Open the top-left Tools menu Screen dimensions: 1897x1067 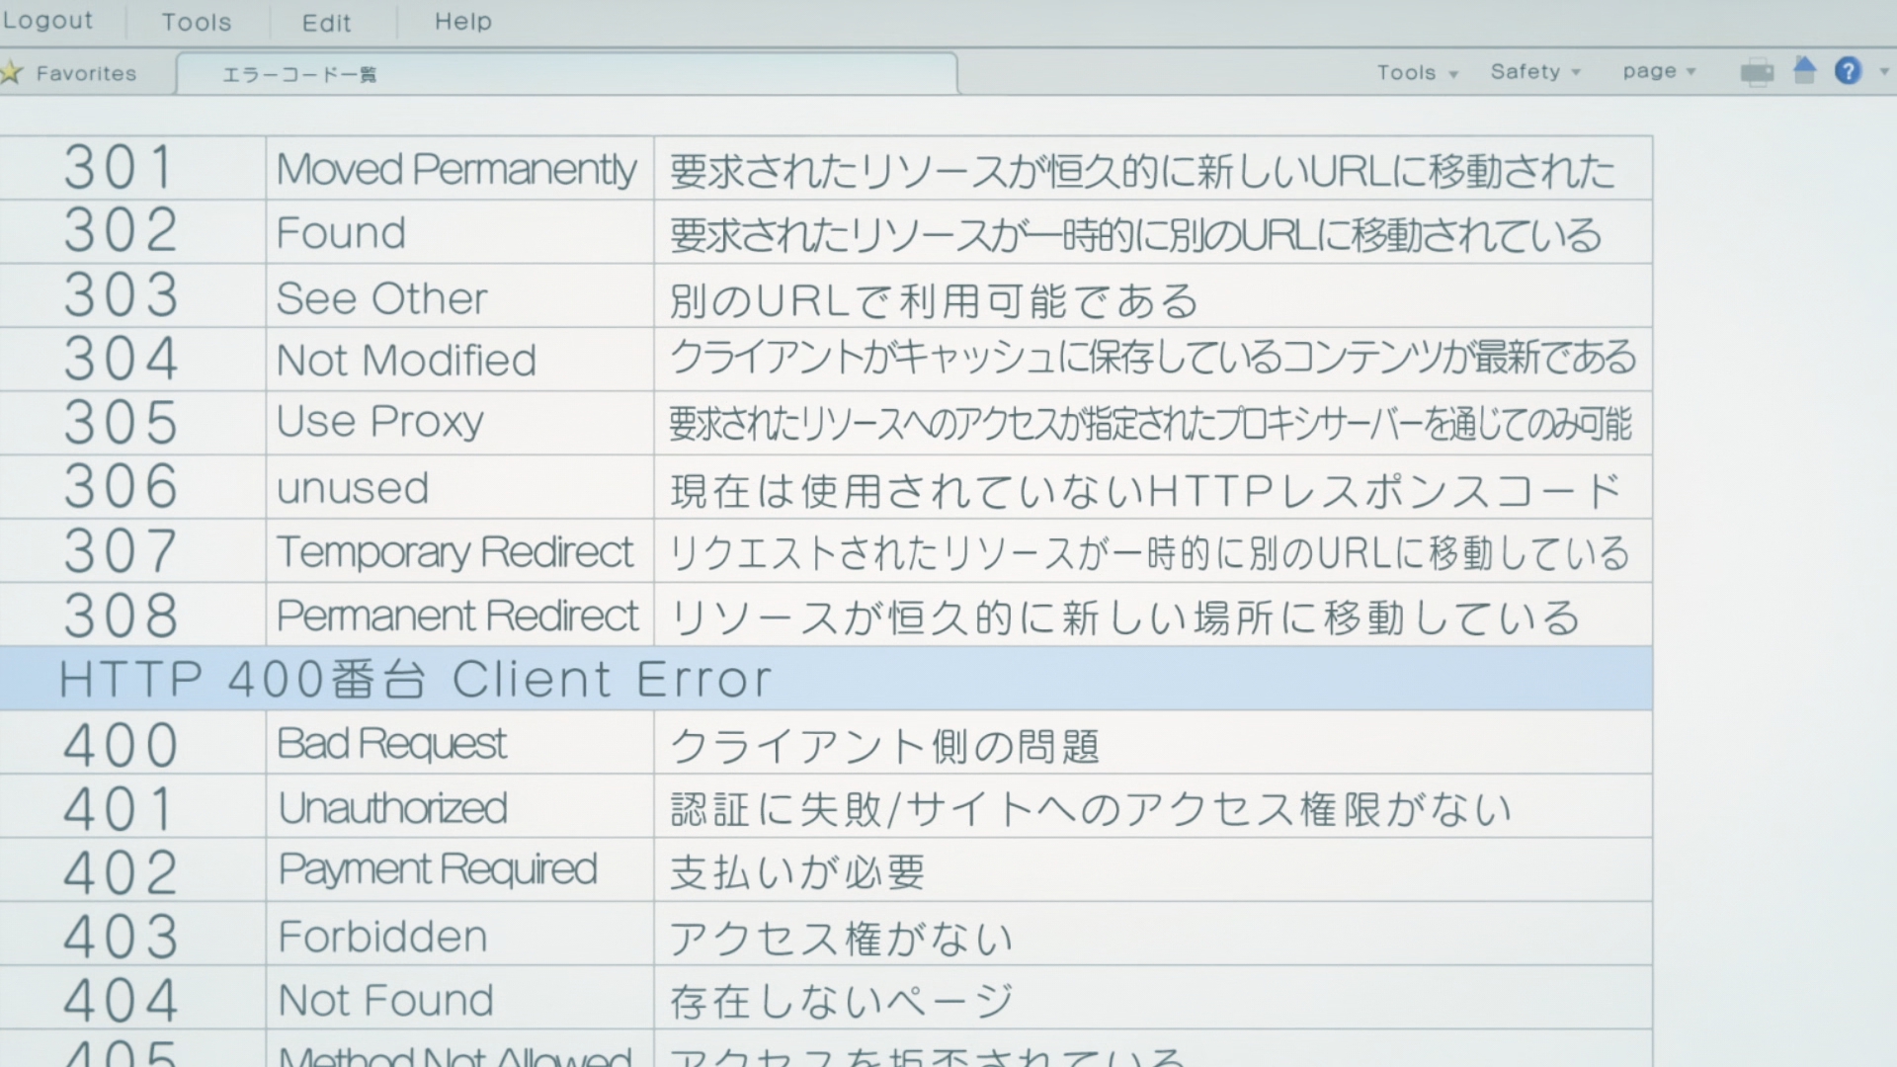[x=196, y=22]
